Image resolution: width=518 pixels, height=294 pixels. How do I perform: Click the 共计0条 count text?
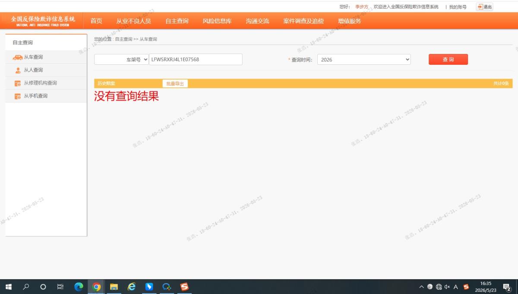click(501, 83)
